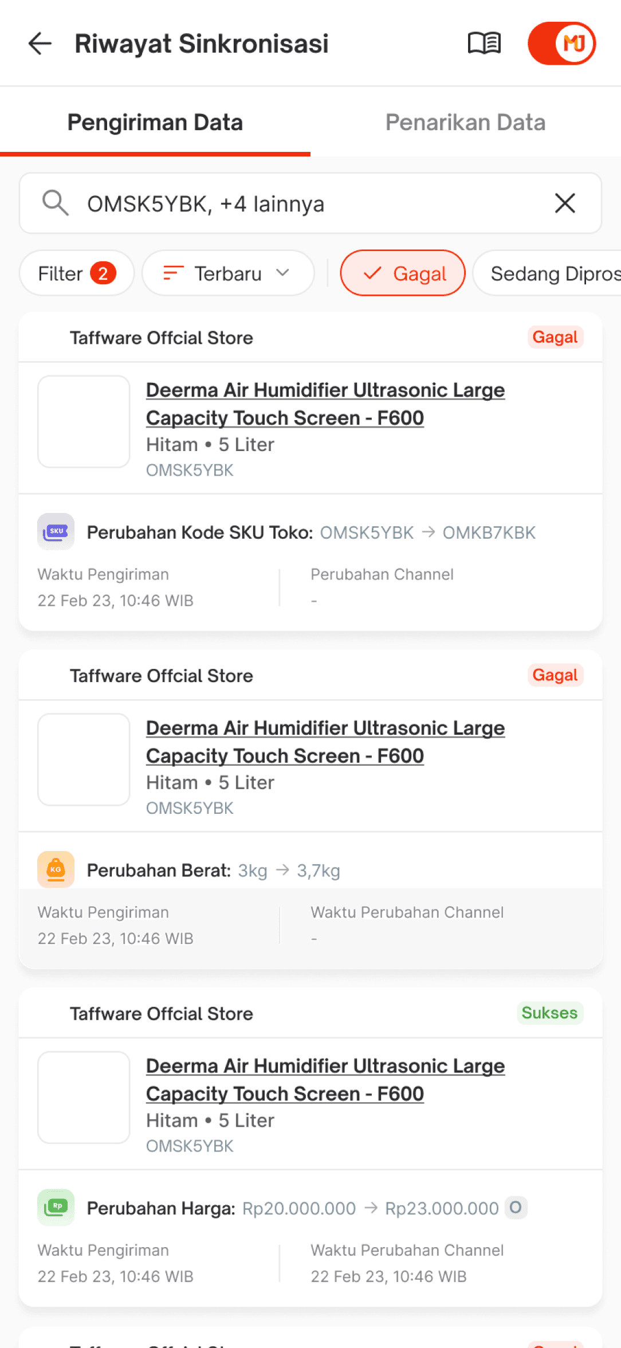Viewport: 621px width, 1348px height.
Task: Click the red 2 badge on Filter
Action: [103, 273]
